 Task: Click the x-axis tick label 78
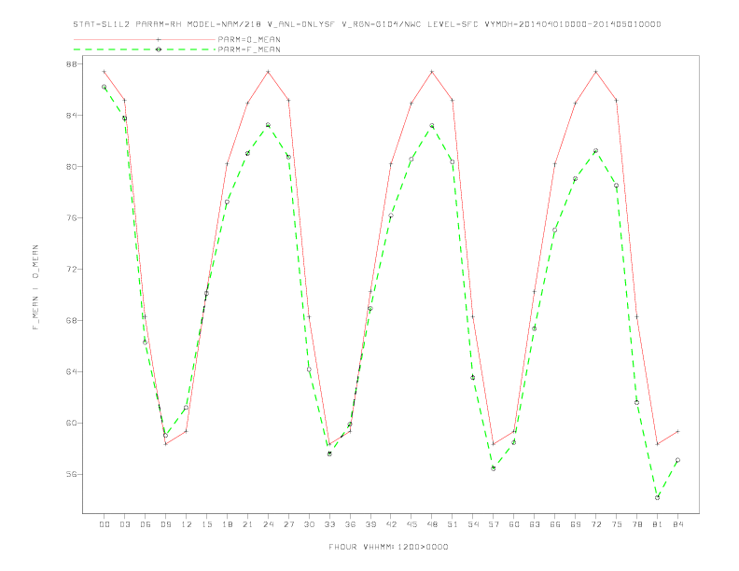pos(636,524)
